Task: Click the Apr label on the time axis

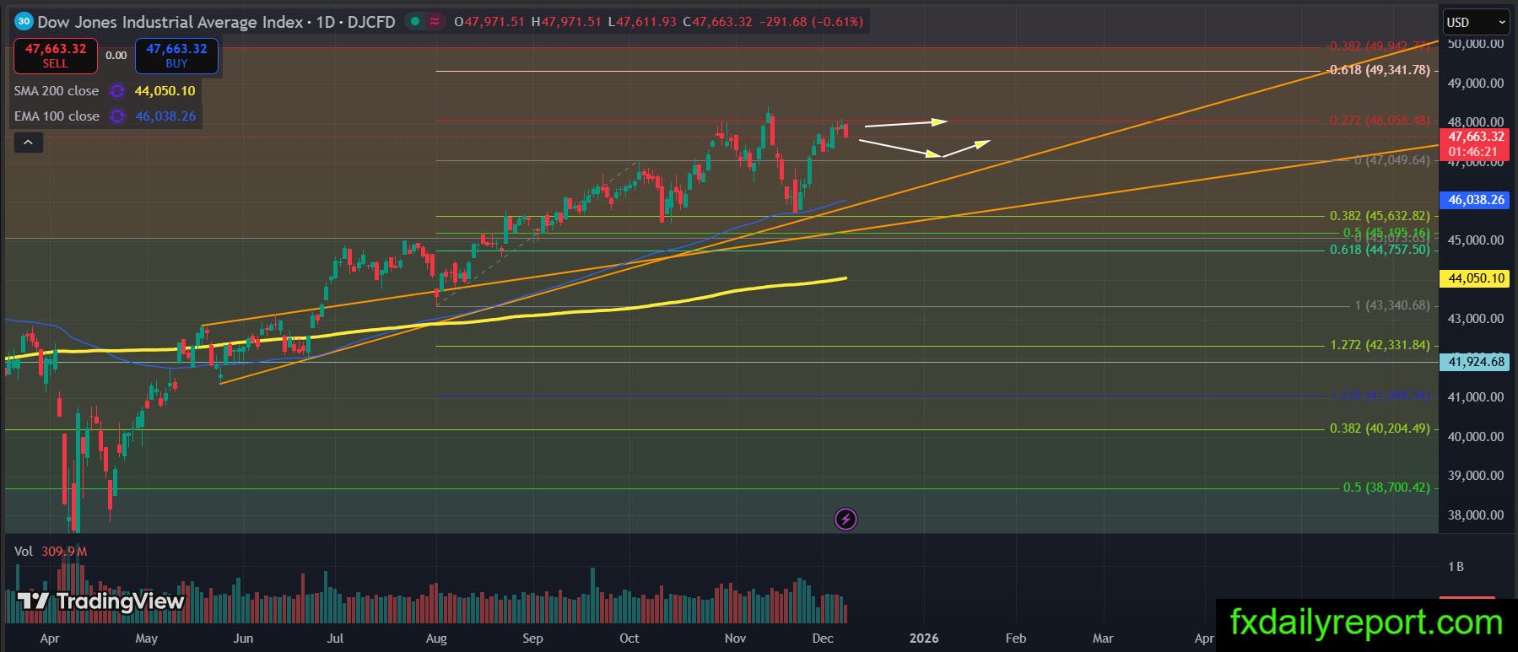Action: coord(50,639)
